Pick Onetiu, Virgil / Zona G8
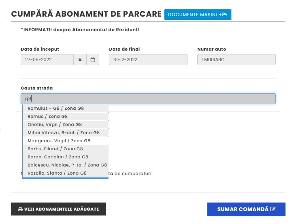The image size is (294, 224). [66, 124]
